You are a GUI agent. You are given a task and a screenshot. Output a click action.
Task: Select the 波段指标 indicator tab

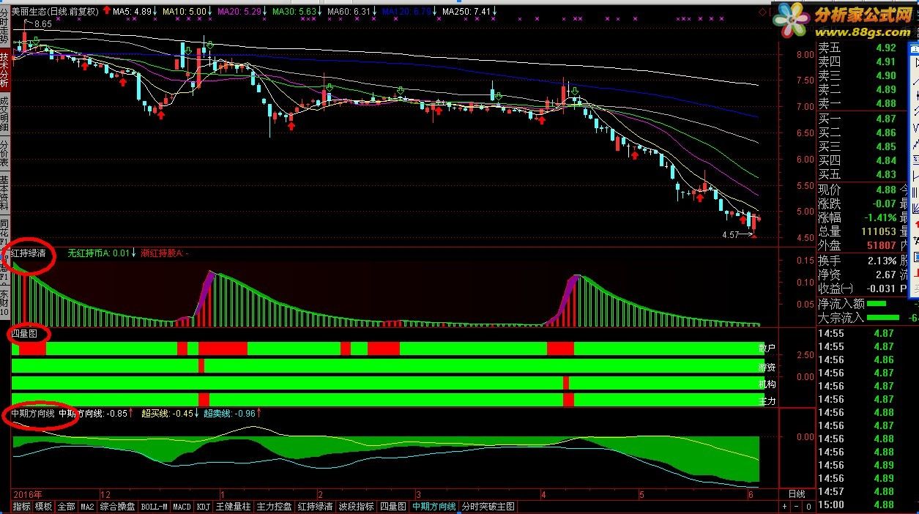pos(356,507)
